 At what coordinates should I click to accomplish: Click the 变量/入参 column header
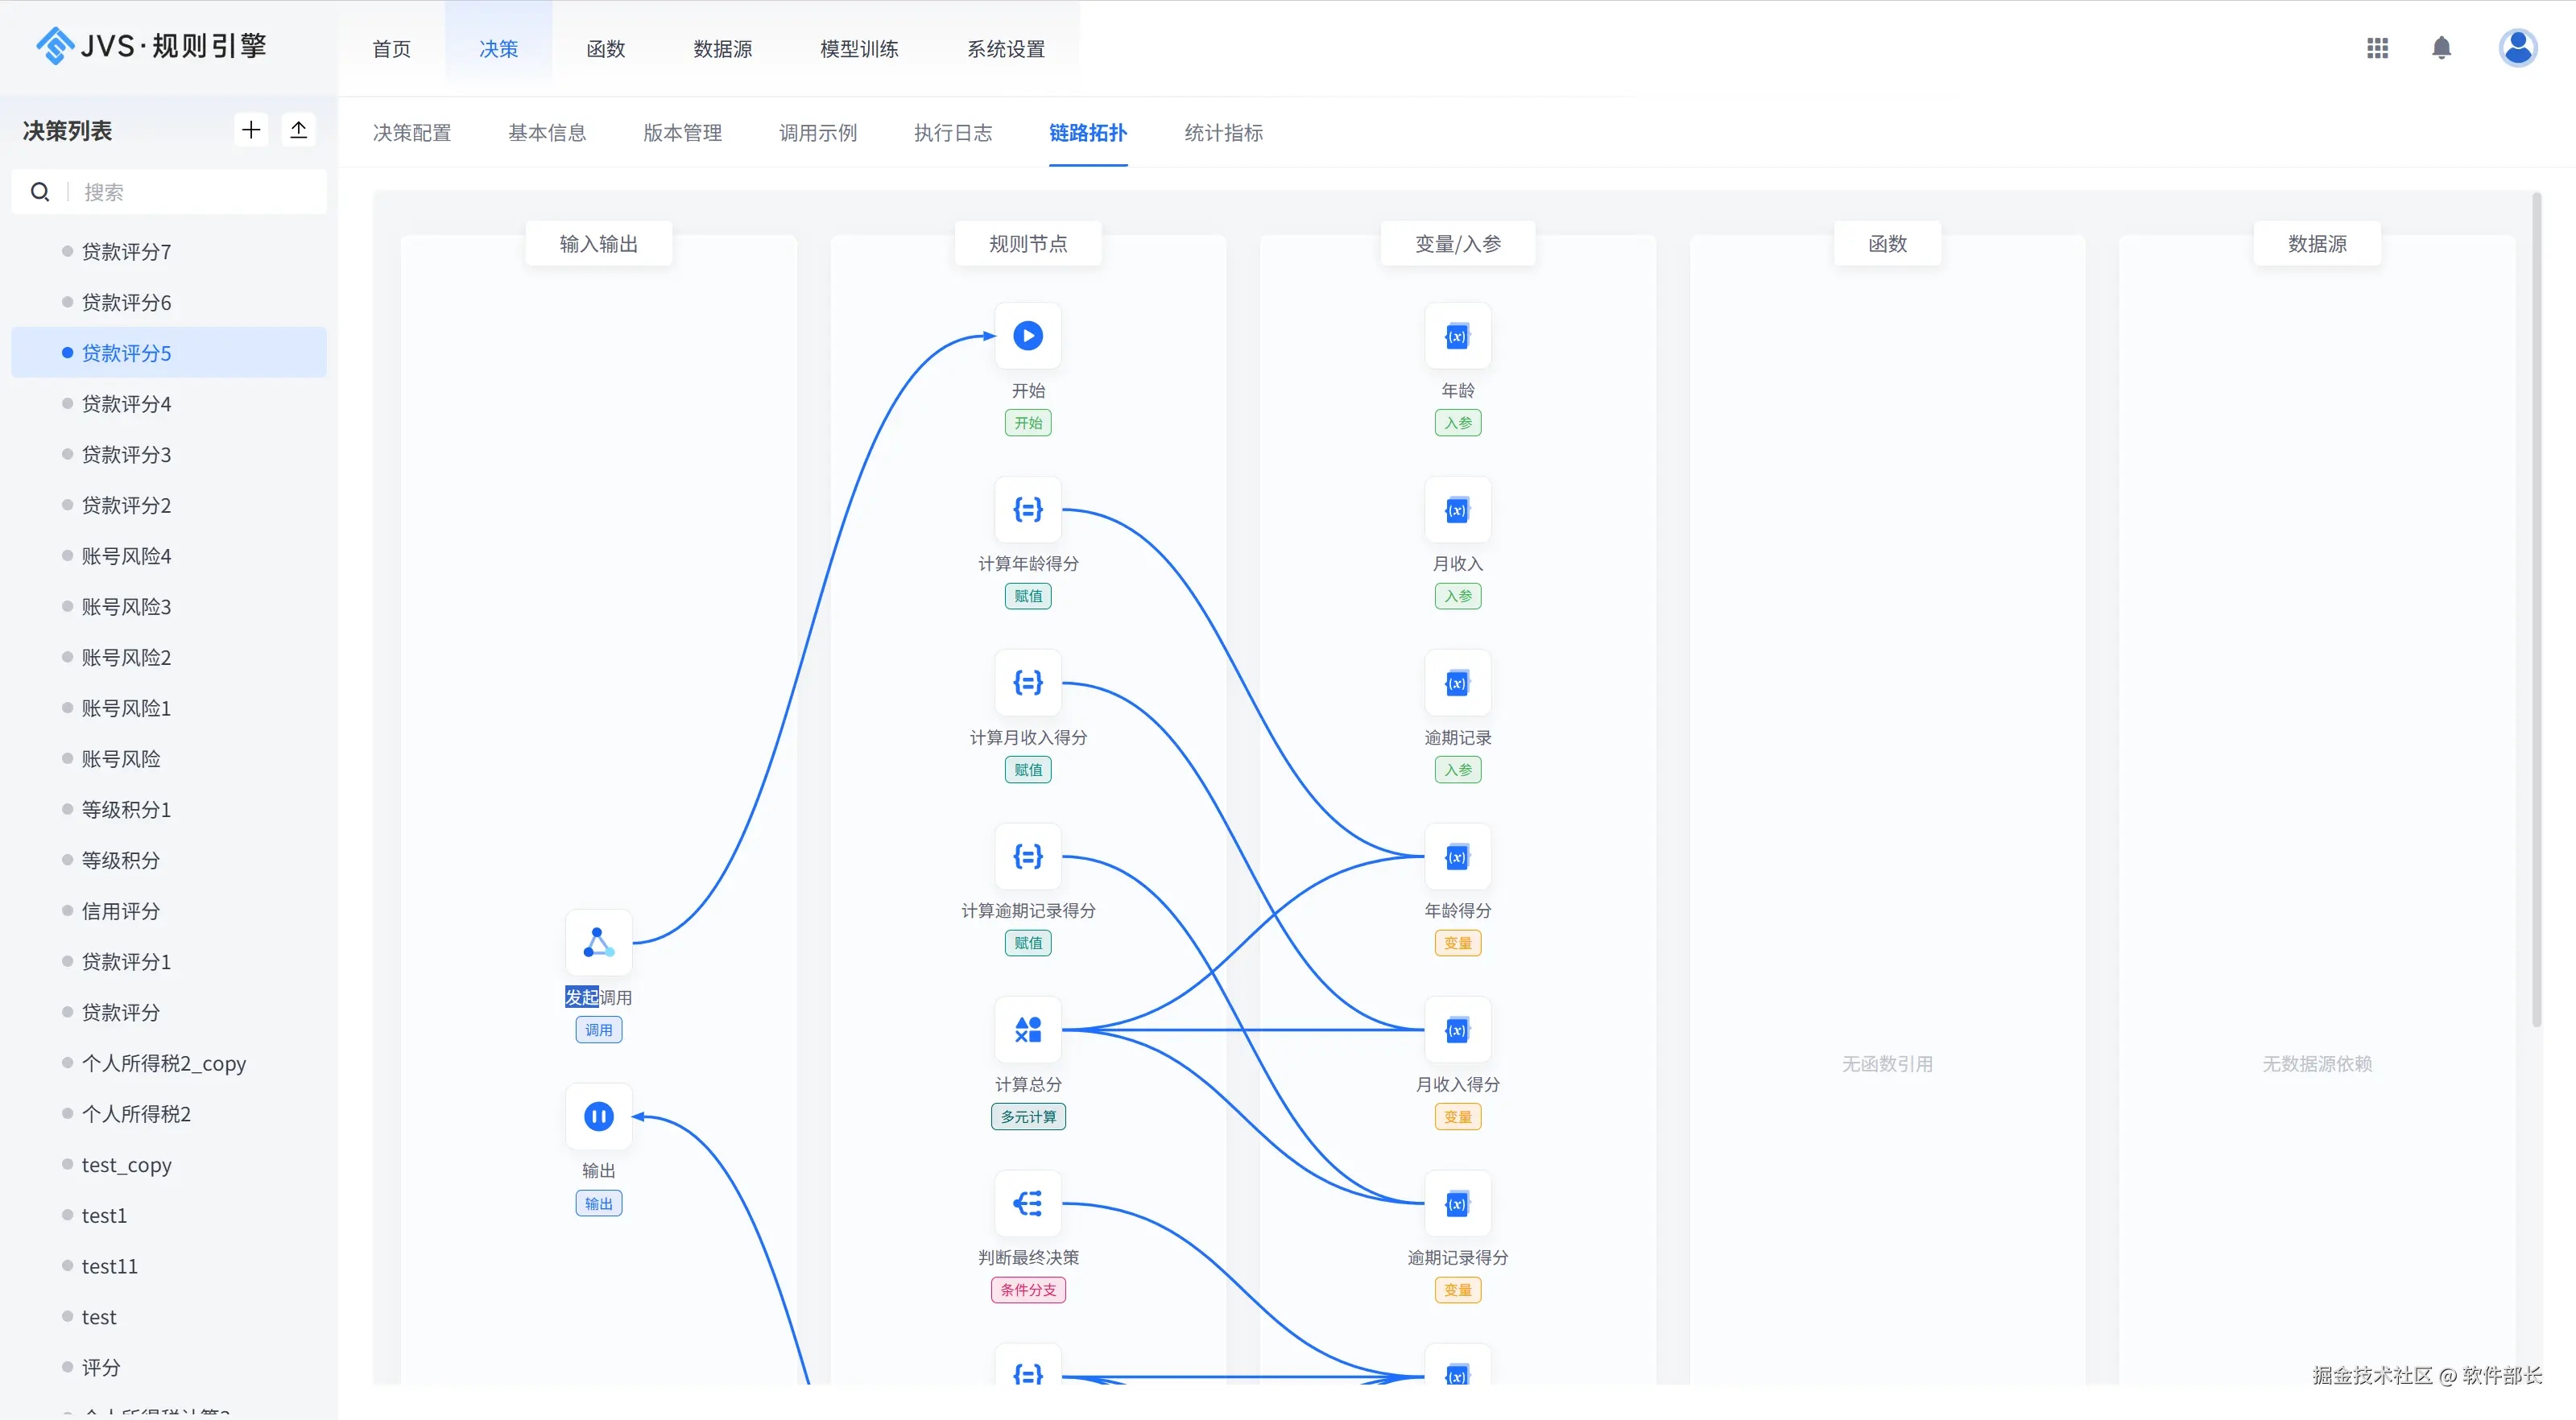pos(1458,244)
